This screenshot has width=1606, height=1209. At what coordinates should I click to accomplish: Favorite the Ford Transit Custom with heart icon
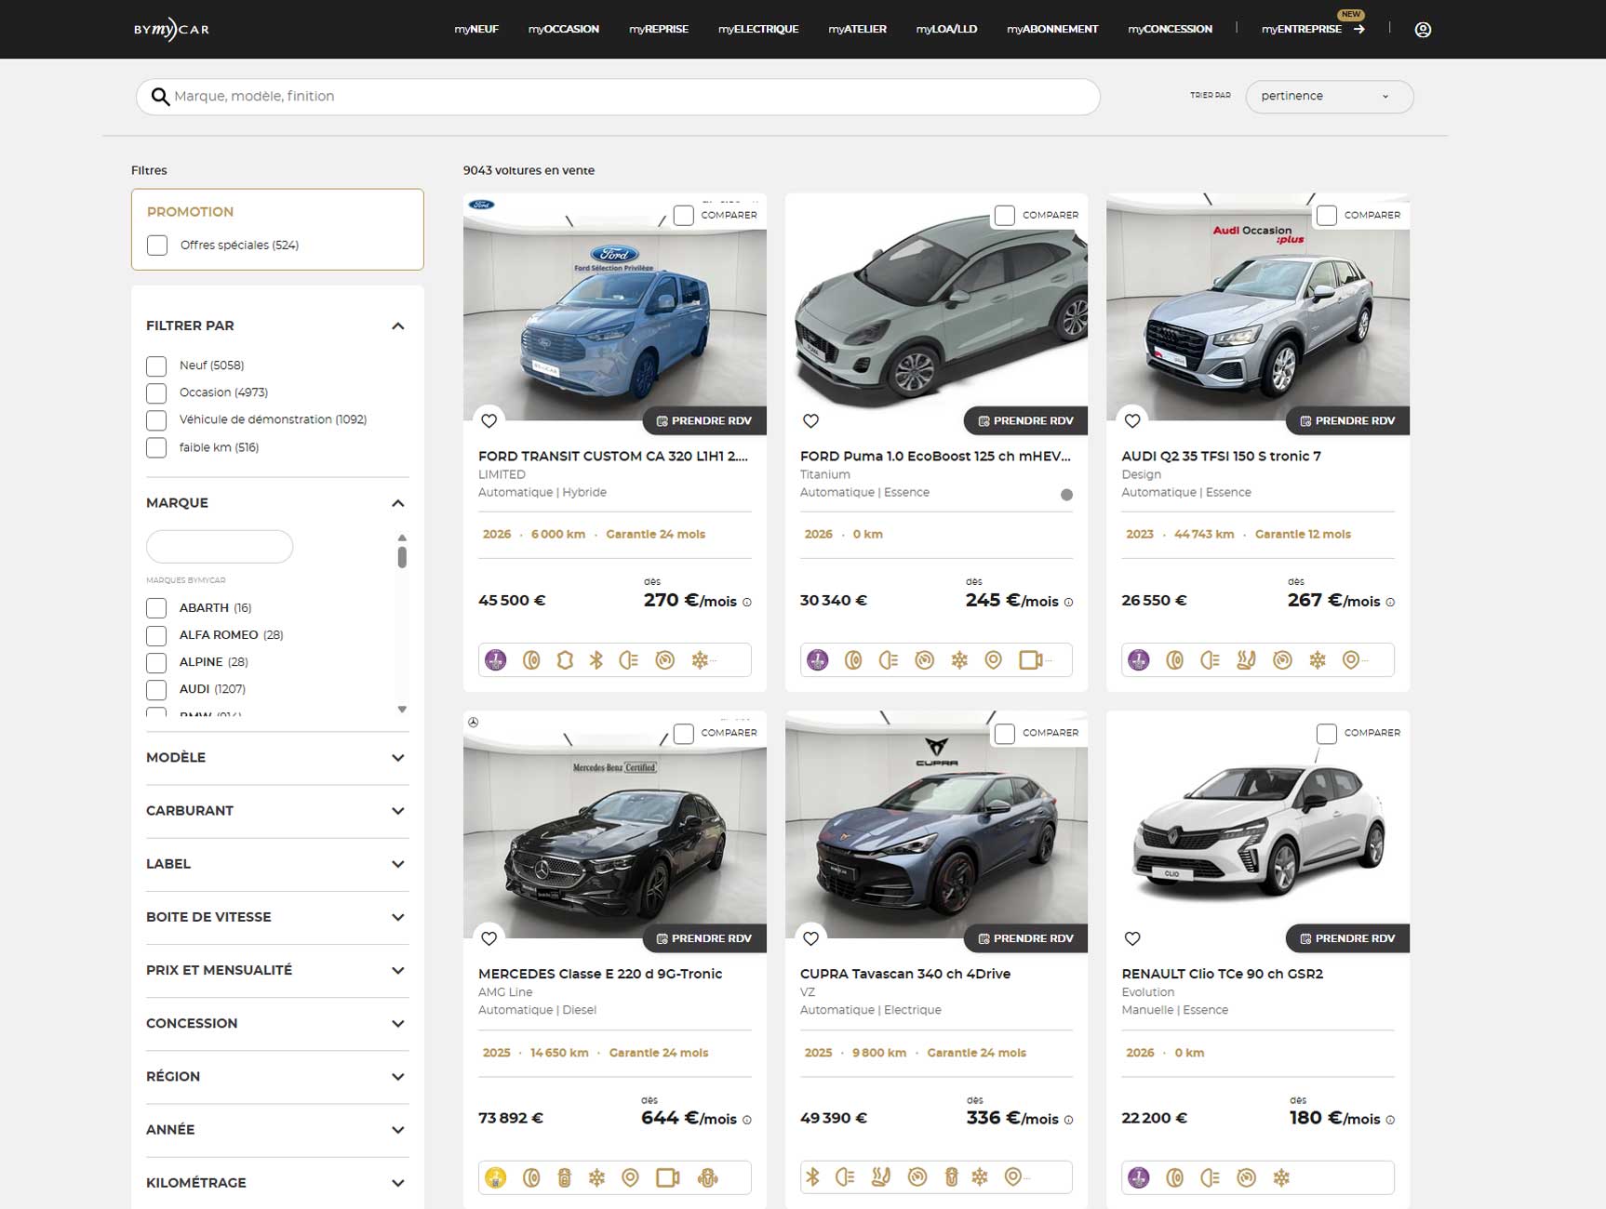click(x=488, y=421)
